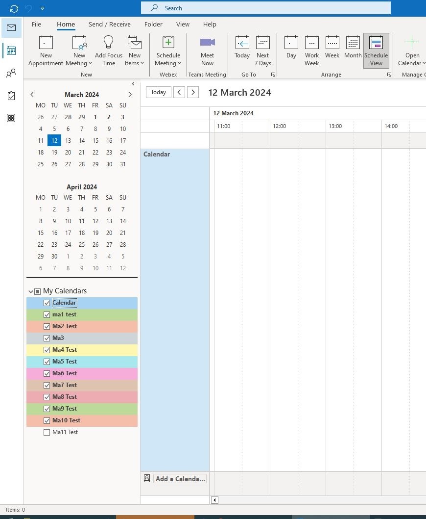Click the New Items icon
Viewport: 426px width, 519px height.
tap(135, 43)
